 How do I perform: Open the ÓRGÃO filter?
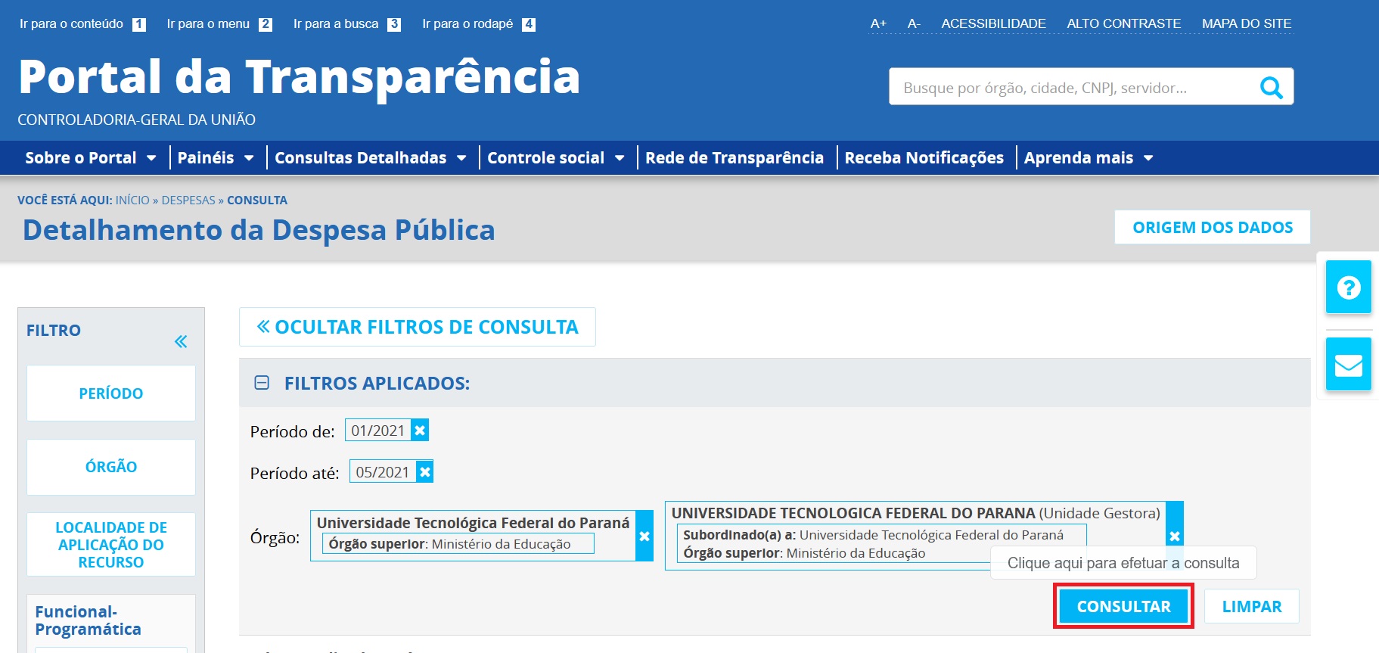(x=111, y=467)
